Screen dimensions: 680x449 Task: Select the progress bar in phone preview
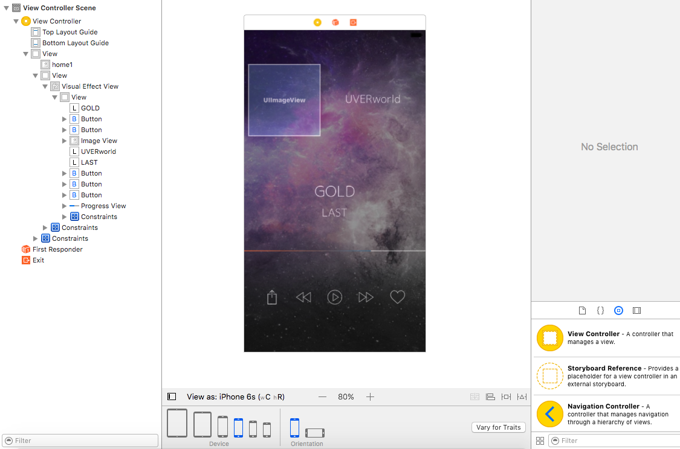coord(334,250)
